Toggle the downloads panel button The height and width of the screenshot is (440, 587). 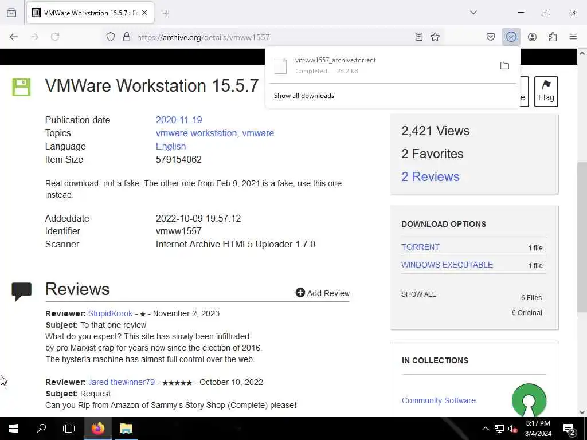pyautogui.click(x=511, y=37)
